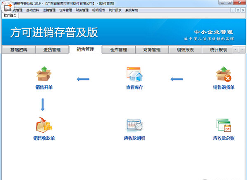Open the 应收款明细 calendar clock icon
This screenshot has height=180, width=247.
135,125
